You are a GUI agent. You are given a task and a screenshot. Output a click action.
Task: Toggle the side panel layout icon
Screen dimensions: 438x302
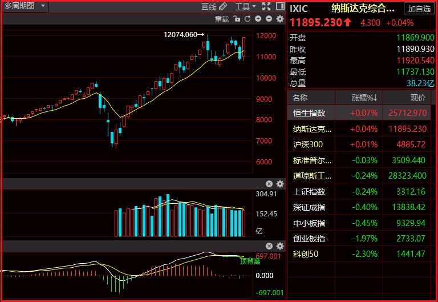tap(280, 6)
